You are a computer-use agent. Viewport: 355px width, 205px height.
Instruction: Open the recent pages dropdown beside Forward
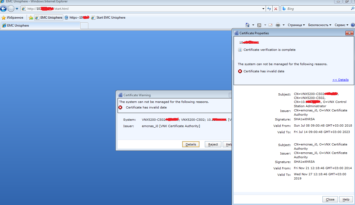coord(17,9)
